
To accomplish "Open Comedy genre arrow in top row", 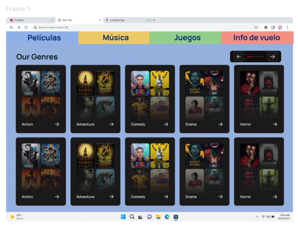I will point(166,124).
